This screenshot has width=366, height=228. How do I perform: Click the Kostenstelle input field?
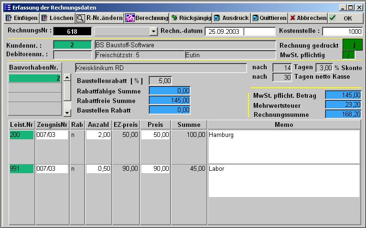pos(342,31)
